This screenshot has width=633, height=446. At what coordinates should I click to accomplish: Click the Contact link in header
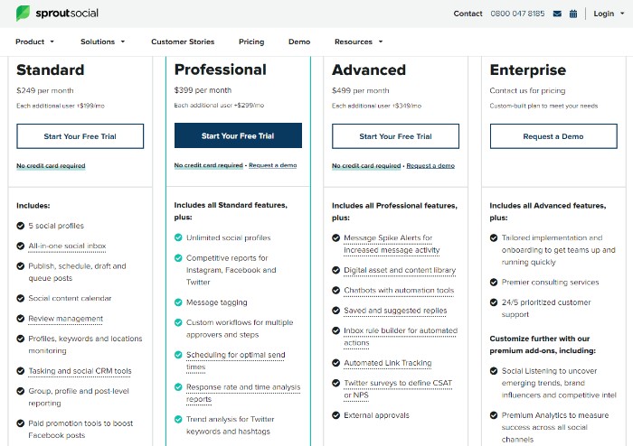pyautogui.click(x=468, y=14)
